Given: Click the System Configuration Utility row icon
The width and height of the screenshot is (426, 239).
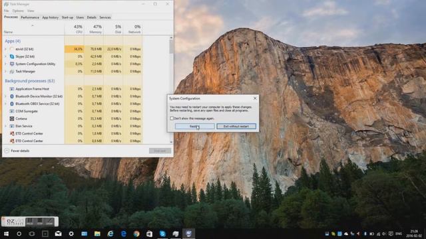Looking at the screenshot, I should click(x=12, y=64).
